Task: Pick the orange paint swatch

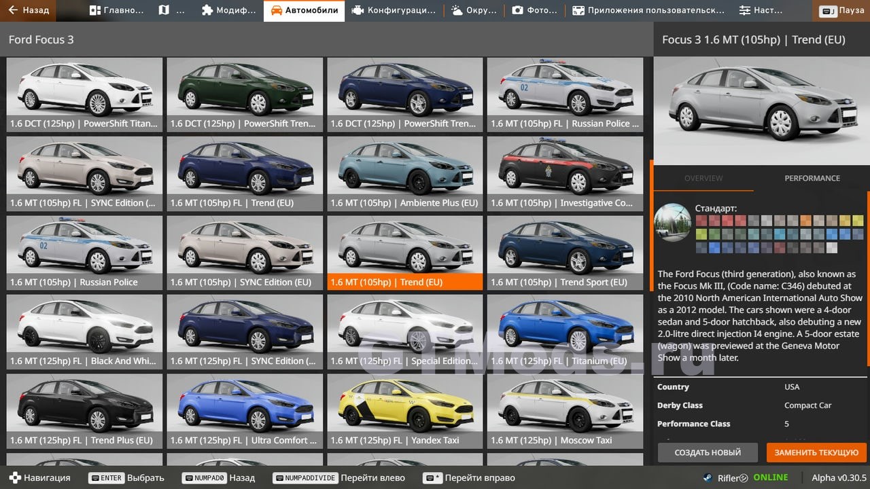Action: click(x=805, y=220)
